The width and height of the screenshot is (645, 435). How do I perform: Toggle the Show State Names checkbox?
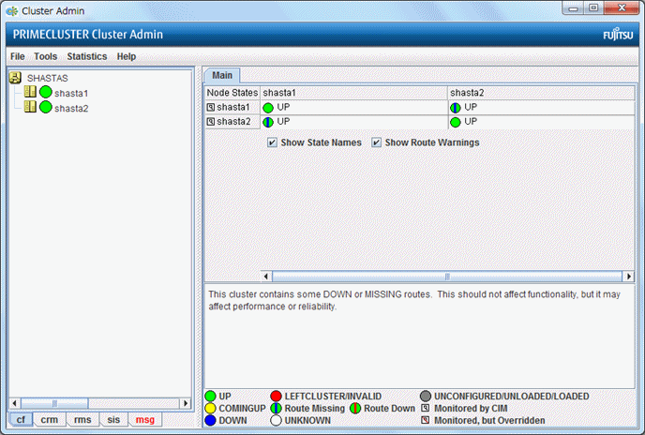click(x=272, y=142)
